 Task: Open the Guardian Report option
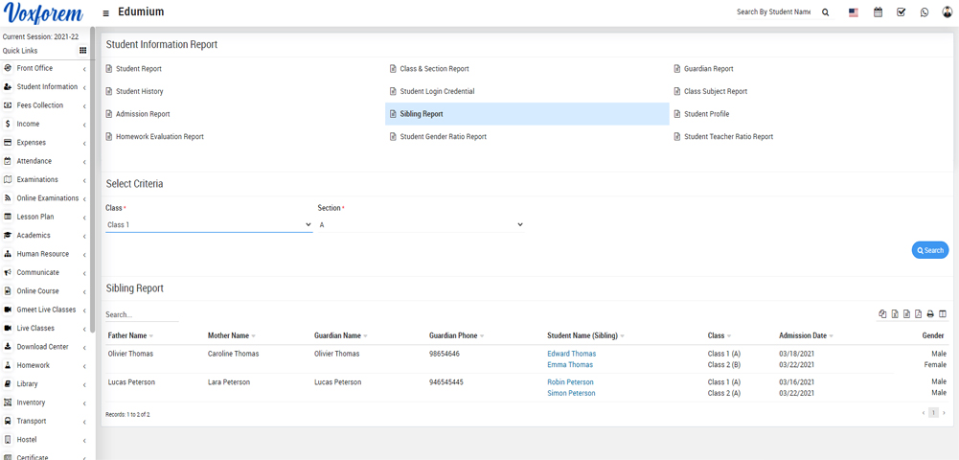click(x=708, y=69)
